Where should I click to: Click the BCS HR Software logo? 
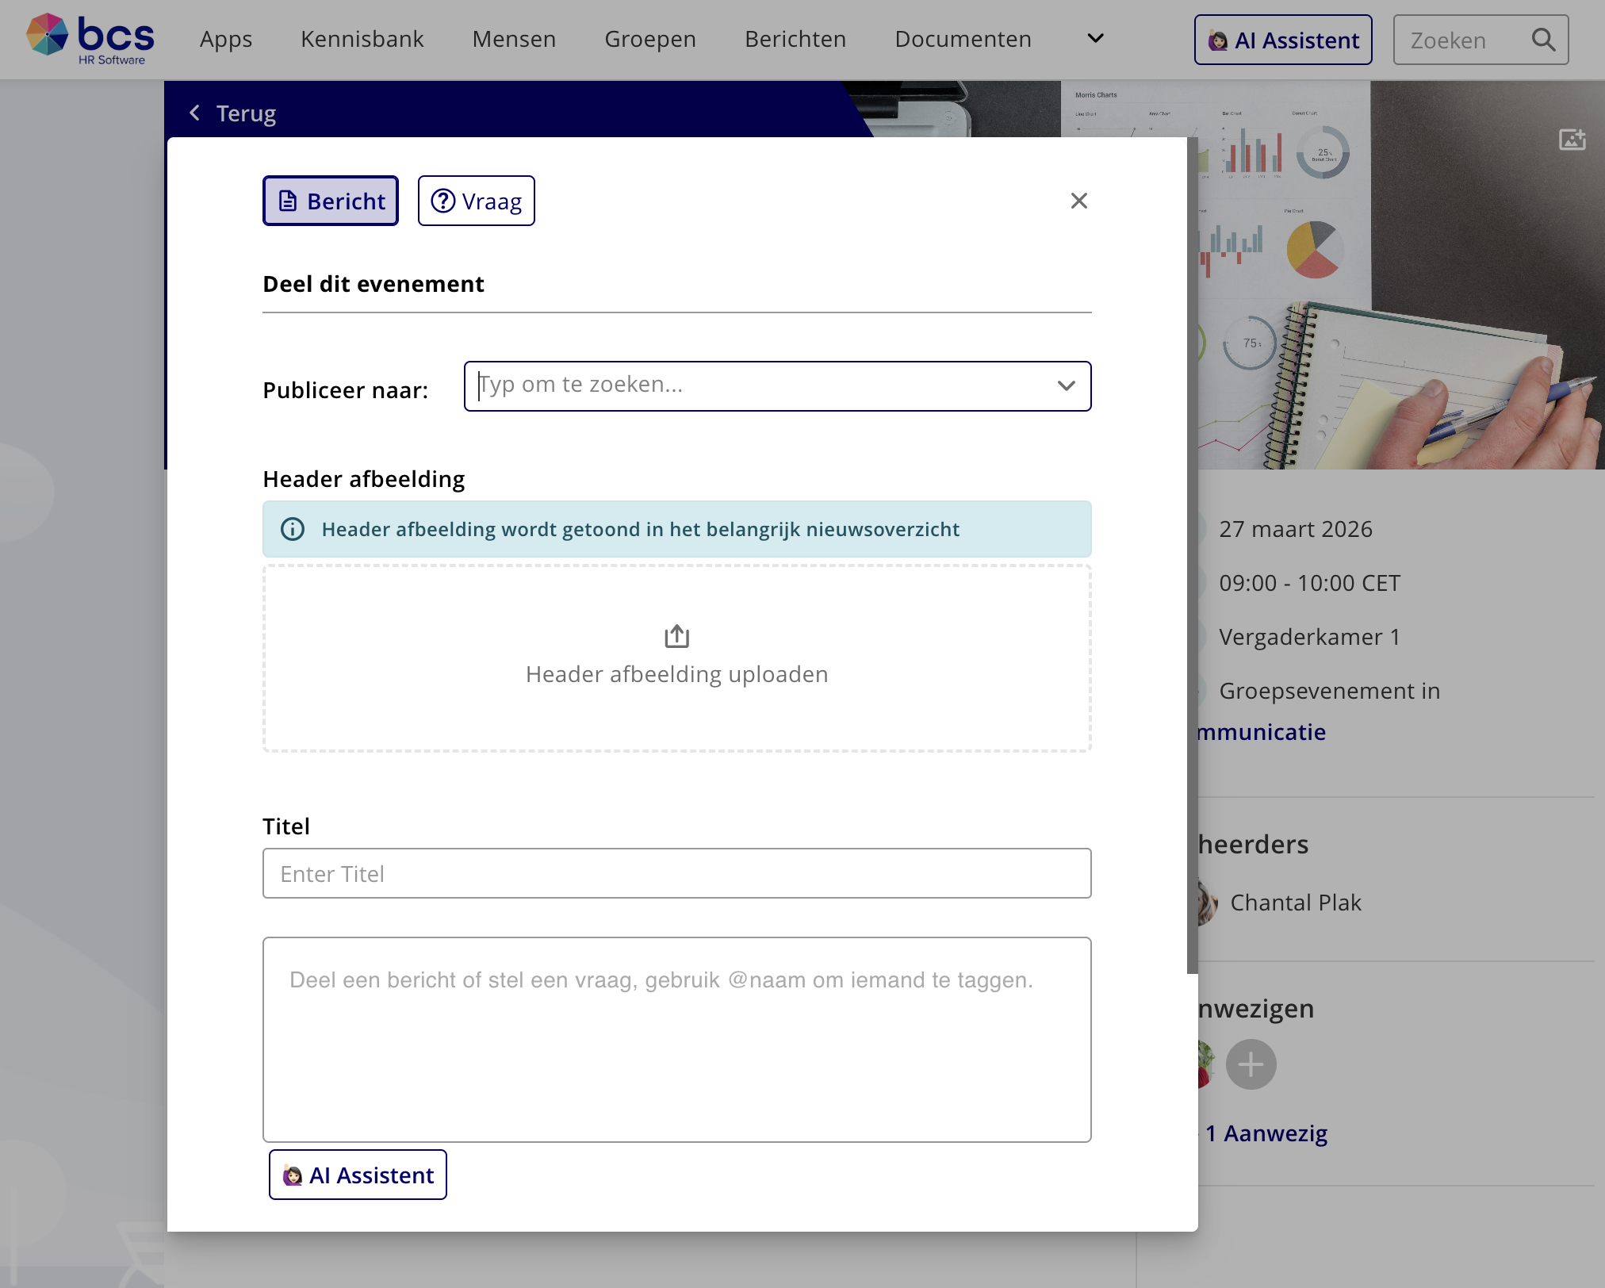(x=90, y=39)
